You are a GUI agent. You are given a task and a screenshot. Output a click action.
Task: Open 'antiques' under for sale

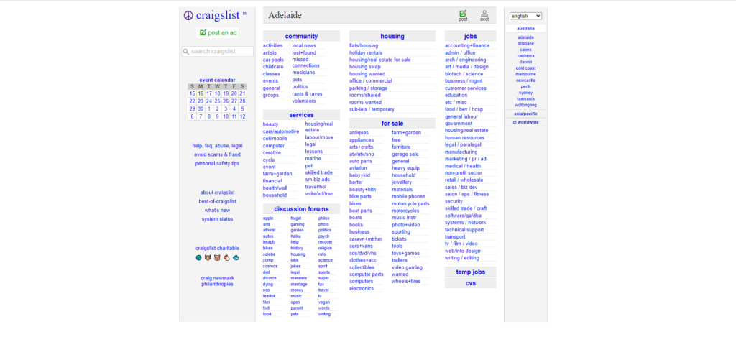(x=359, y=133)
